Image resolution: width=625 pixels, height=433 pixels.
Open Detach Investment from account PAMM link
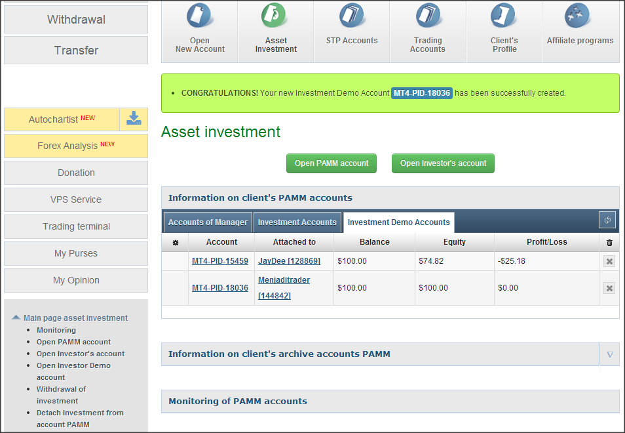tap(80, 418)
